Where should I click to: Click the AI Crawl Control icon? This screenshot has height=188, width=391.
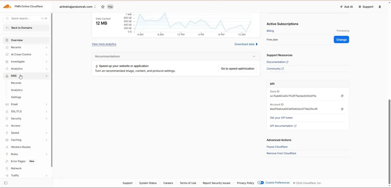pyautogui.click(x=7, y=54)
